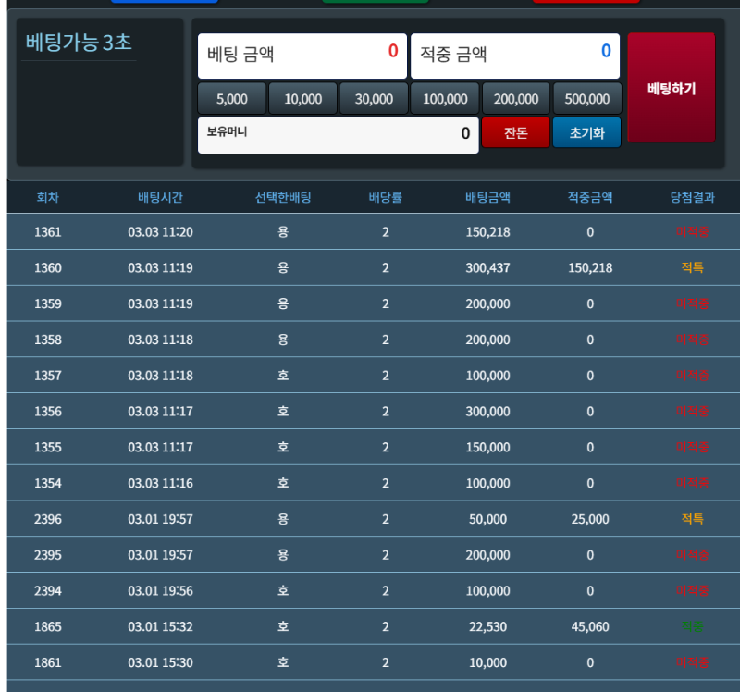The image size is (740, 692).
Task: Pick the 100,000 amount button
Action: click(x=445, y=99)
